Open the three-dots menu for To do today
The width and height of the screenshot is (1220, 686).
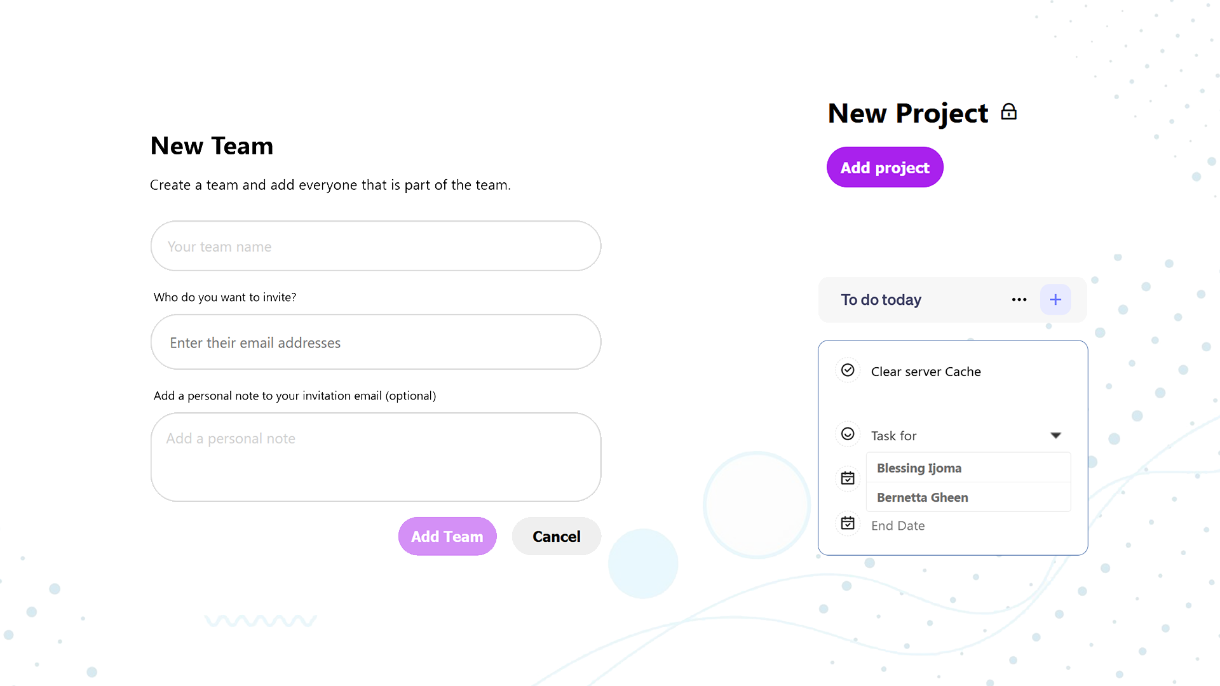pyautogui.click(x=1019, y=300)
